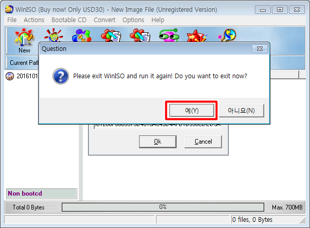Screen dimensions: 310x228
Task: Click the registration code input field
Action: pyautogui.click(x=158, y=126)
